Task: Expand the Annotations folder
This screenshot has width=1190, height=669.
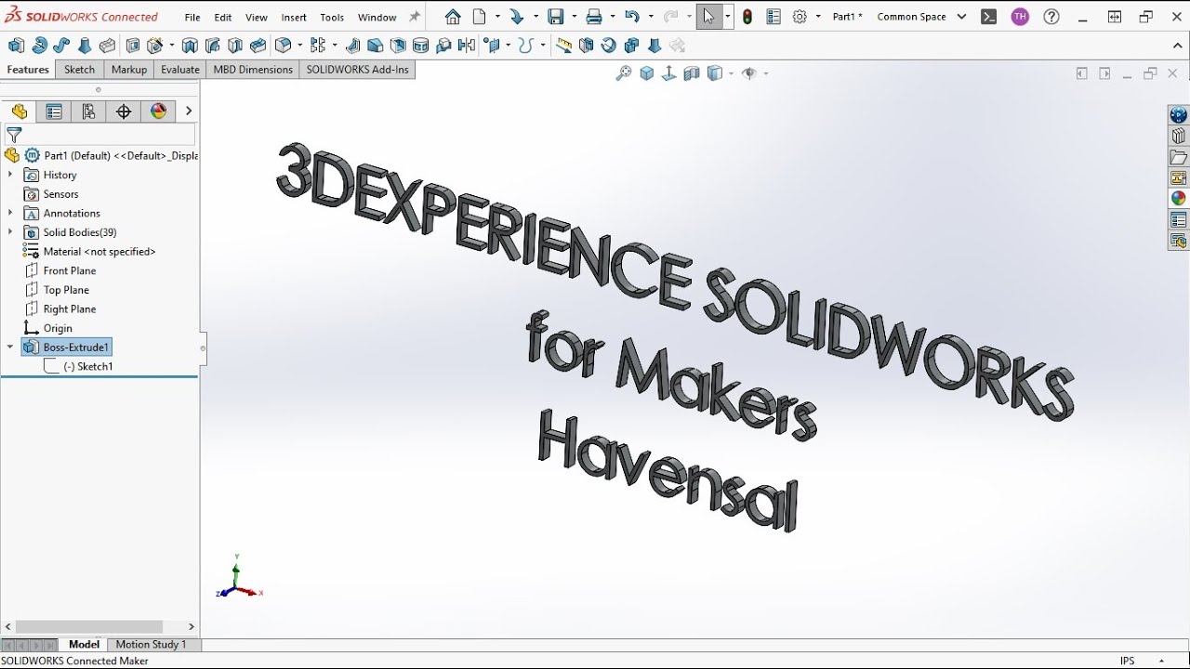Action: pos(10,213)
